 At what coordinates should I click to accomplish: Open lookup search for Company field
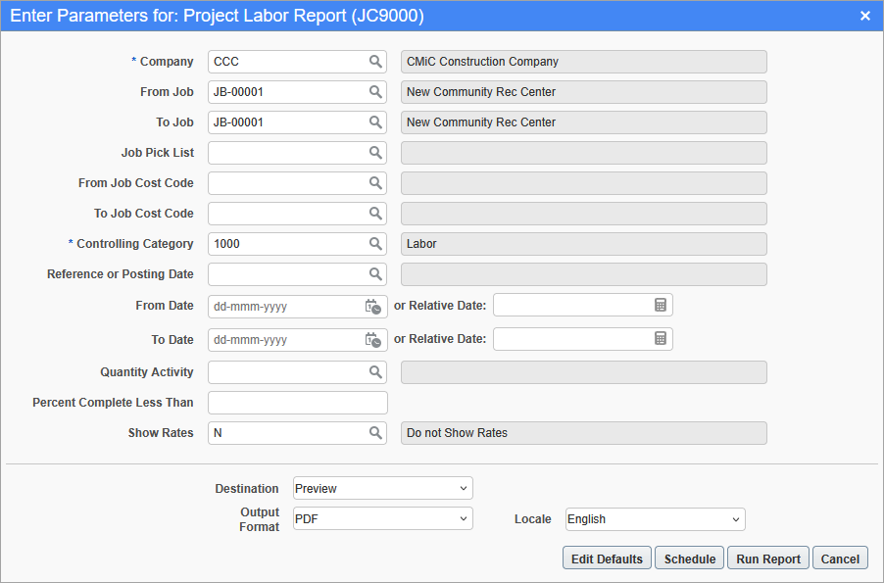(x=375, y=62)
